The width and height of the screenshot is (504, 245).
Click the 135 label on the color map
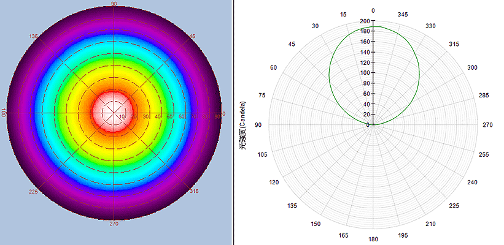(x=34, y=37)
